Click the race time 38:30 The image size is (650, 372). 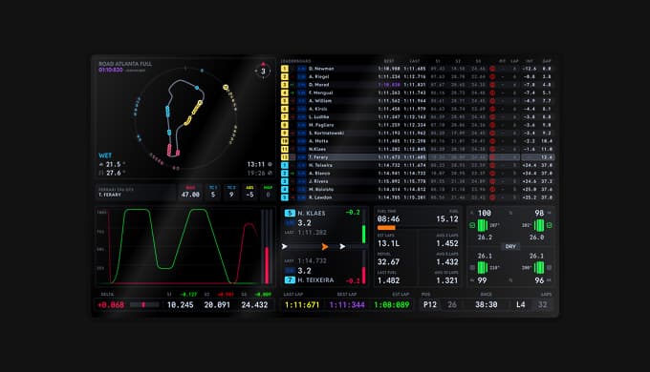click(x=487, y=304)
